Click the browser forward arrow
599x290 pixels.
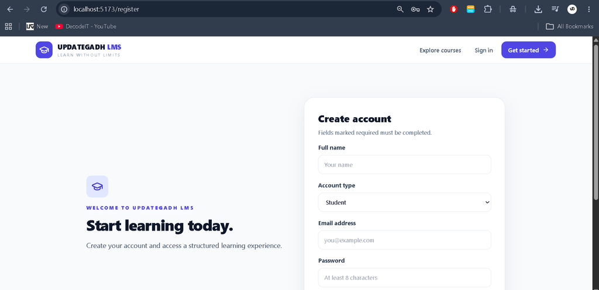27,9
